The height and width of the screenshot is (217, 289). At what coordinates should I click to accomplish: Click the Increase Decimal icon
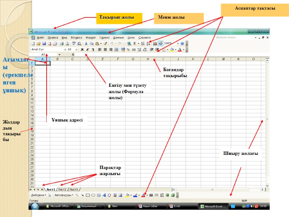tap(139, 50)
